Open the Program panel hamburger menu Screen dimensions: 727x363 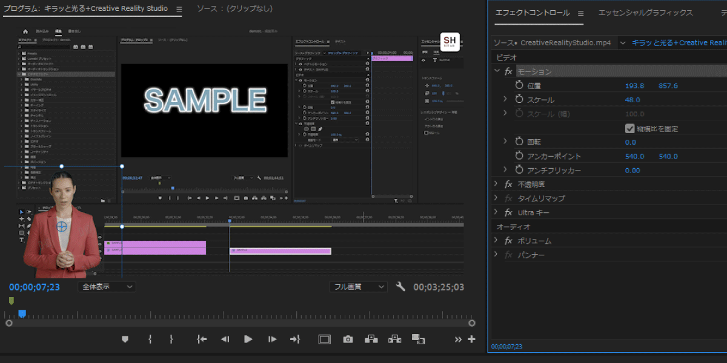tap(179, 9)
